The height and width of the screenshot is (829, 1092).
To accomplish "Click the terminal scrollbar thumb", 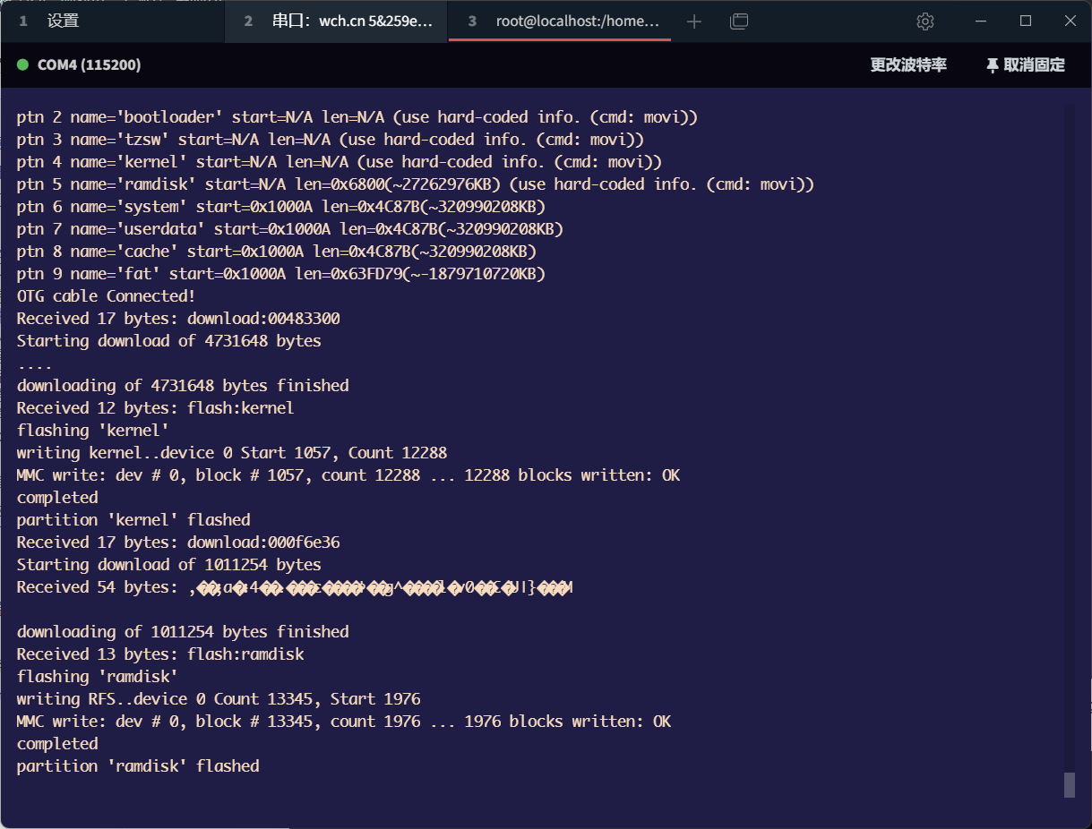I will [1069, 785].
